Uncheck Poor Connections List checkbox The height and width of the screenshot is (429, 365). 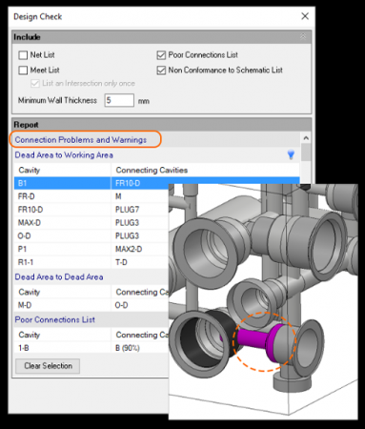click(161, 55)
